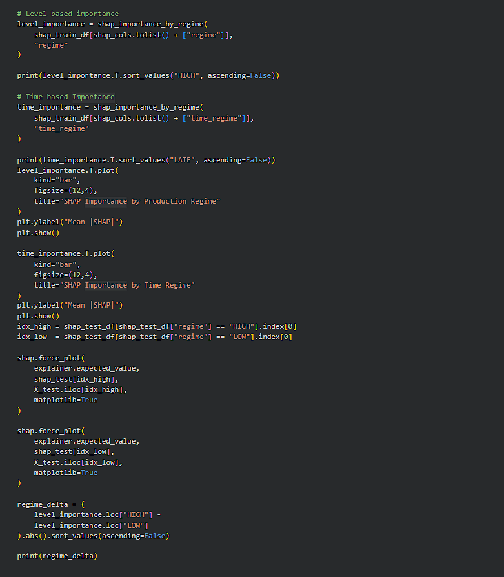Click the 'shap_test[idx_low],' line

click(x=74, y=451)
